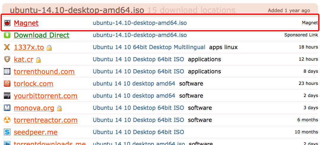320x145 pixels.
Task: Click the torrent title in the torrentreactor.com row
Action: click(x=138, y=120)
